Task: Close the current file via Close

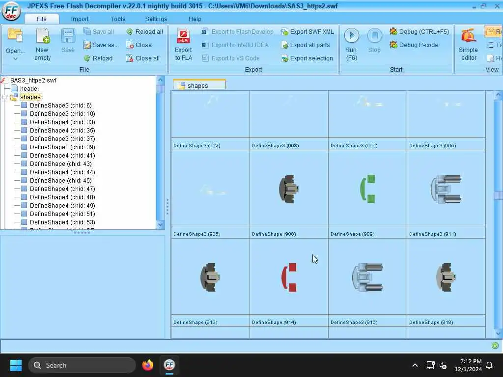Action: [x=139, y=45]
